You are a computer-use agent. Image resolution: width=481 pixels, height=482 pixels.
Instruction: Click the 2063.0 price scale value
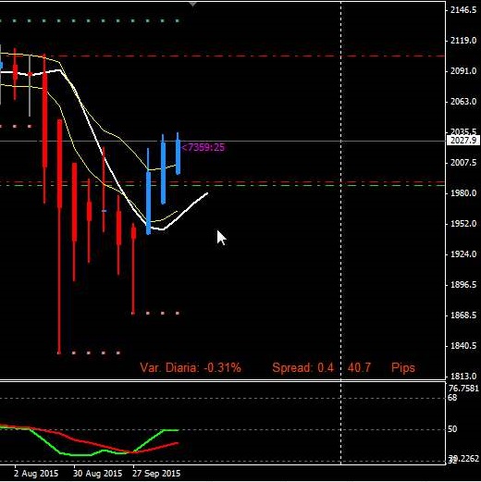tap(463, 101)
